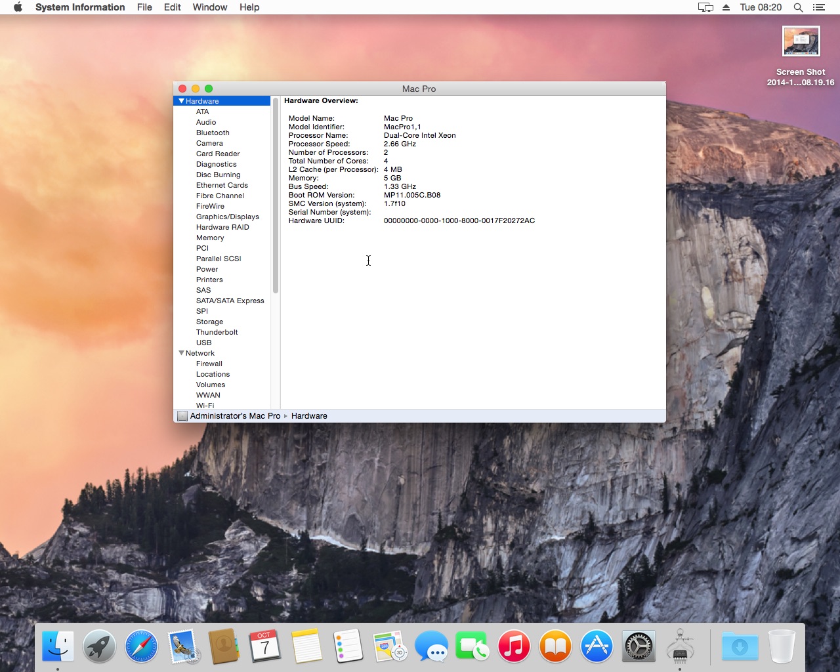Image resolution: width=840 pixels, height=672 pixels.
Task: Open Spotlight search magnifier
Action: click(798, 7)
